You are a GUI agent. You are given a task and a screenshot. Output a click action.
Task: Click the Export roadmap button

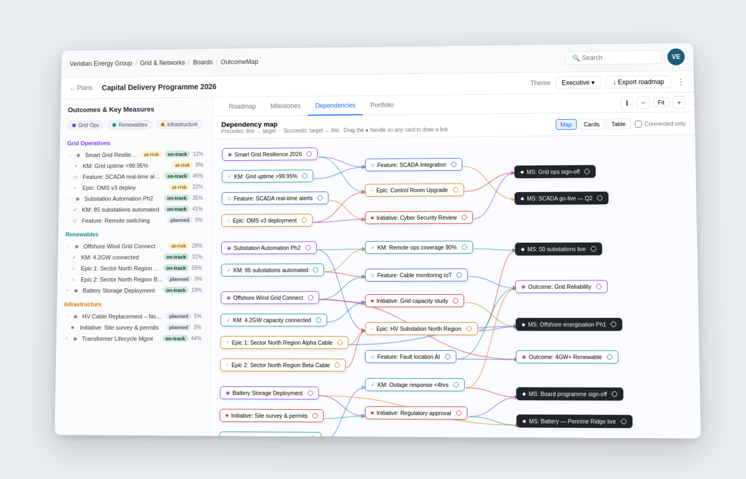638,81
